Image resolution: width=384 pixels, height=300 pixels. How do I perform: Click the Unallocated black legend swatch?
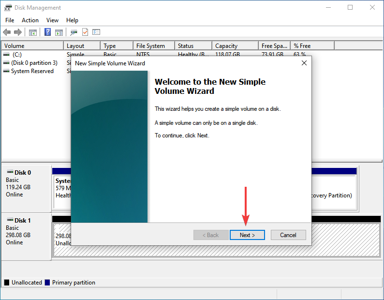pyautogui.click(x=7, y=283)
